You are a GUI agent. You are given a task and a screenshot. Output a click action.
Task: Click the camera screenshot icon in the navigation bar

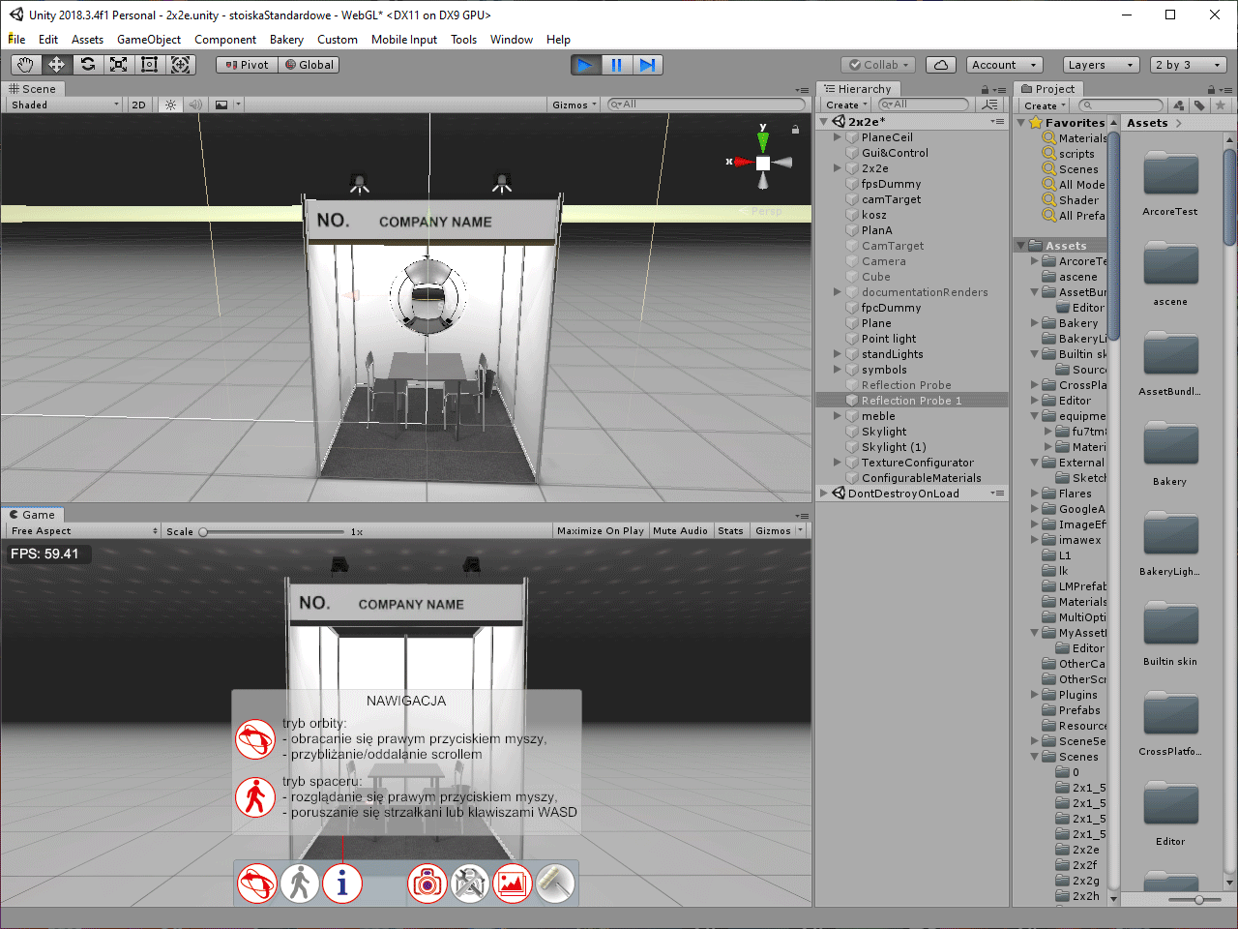pos(427,883)
